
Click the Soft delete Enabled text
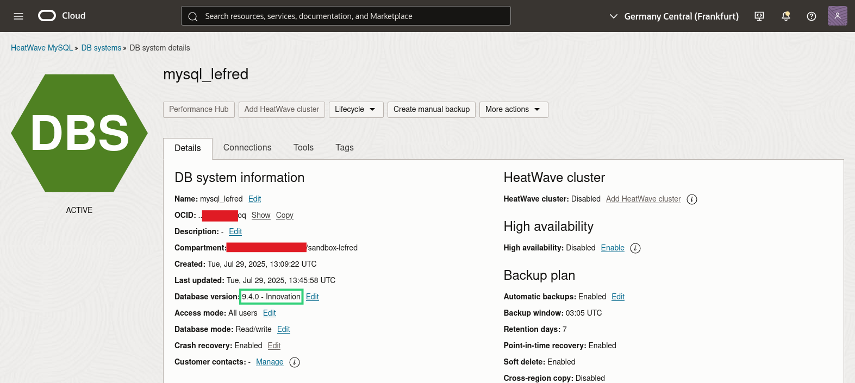coord(540,362)
